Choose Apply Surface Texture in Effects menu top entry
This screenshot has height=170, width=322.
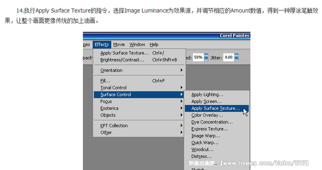(139, 53)
